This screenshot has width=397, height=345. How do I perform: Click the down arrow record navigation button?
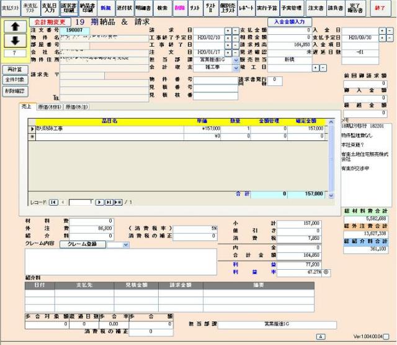pyautogui.click(x=14, y=41)
